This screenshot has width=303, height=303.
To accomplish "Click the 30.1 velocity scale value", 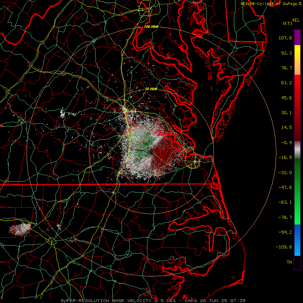I will (x=287, y=113).
